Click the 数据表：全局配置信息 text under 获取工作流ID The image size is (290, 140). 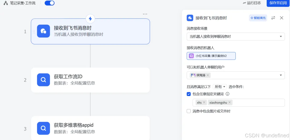75,83
